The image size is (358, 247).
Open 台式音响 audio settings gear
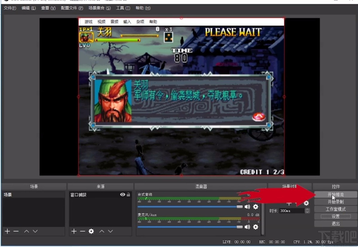pyautogui.click(x=256, y=207)
